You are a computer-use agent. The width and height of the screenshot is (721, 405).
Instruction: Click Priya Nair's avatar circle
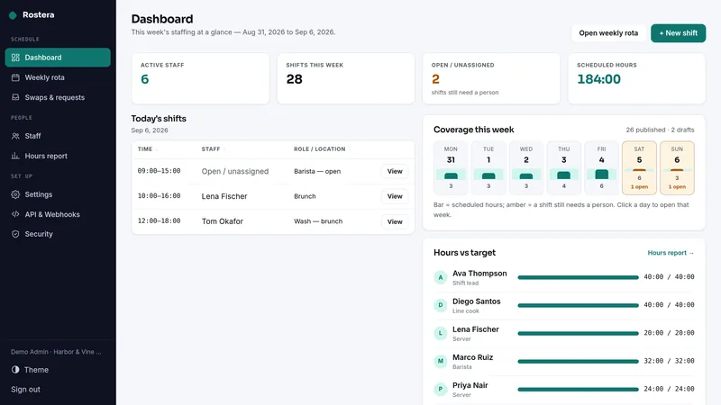[441, 390]
